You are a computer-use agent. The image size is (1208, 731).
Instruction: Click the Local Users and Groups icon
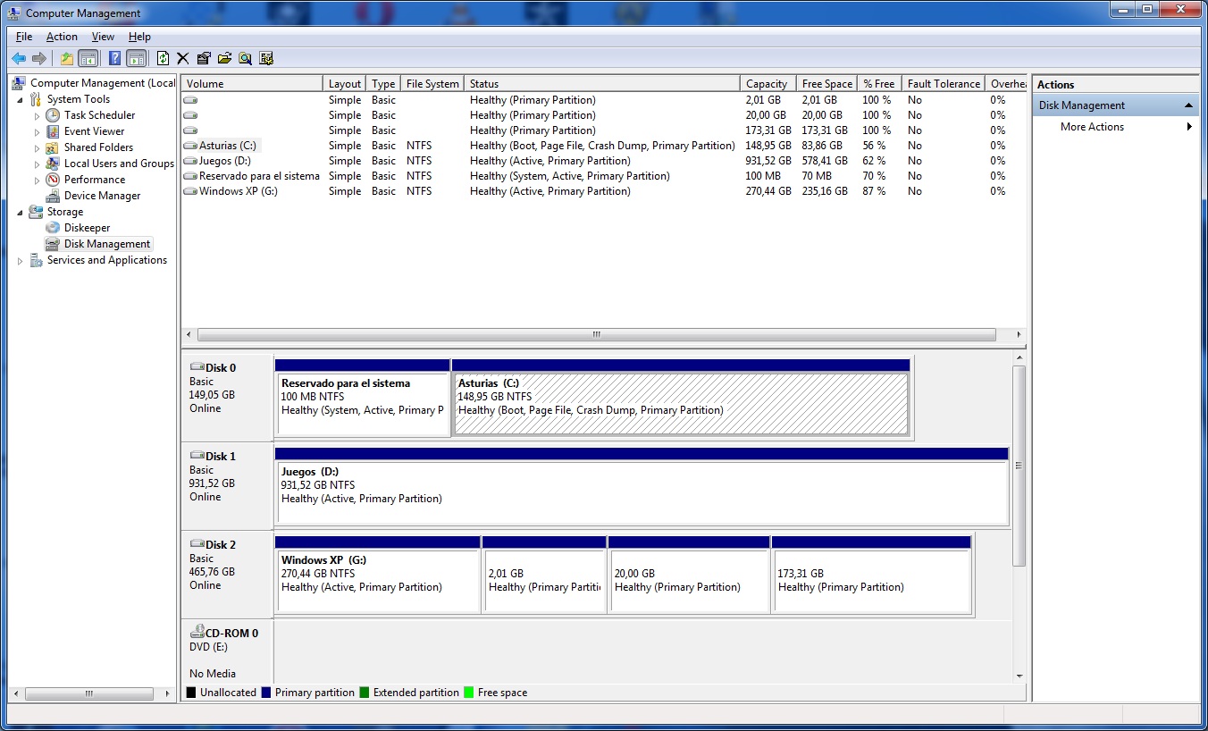53,164
